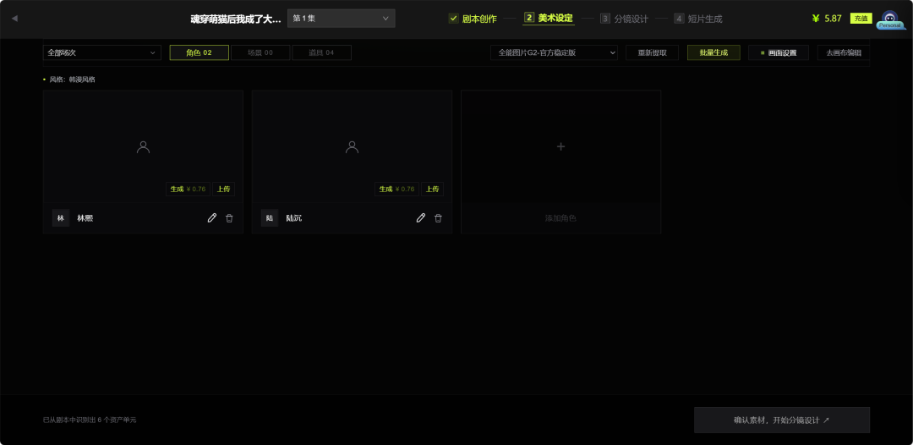Viewport: 913px width, 445px height.
Task: Click 确认素材，开始分镜设计 button
Action: tap(782, 420)
